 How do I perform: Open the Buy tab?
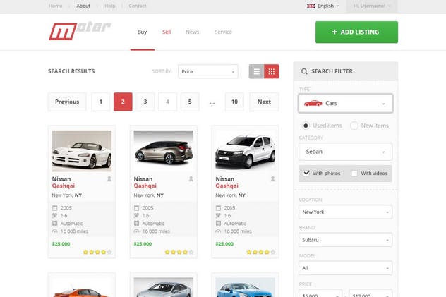(142, 32)
